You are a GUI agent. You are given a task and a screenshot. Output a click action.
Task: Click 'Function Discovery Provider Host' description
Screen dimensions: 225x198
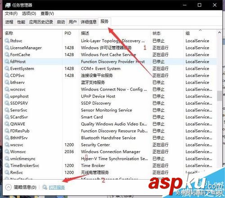click(x=113, y=62)
